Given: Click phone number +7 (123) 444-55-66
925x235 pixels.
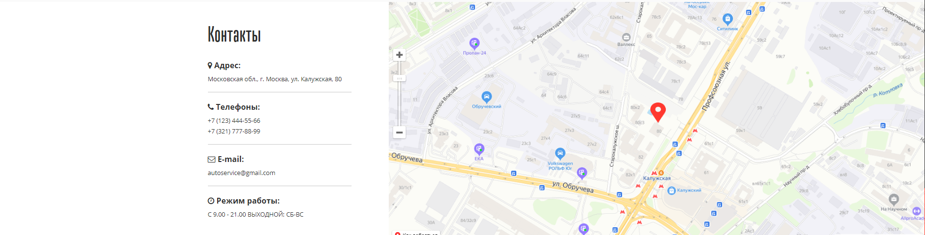Looking at the screenshot, I should (234, 120).
